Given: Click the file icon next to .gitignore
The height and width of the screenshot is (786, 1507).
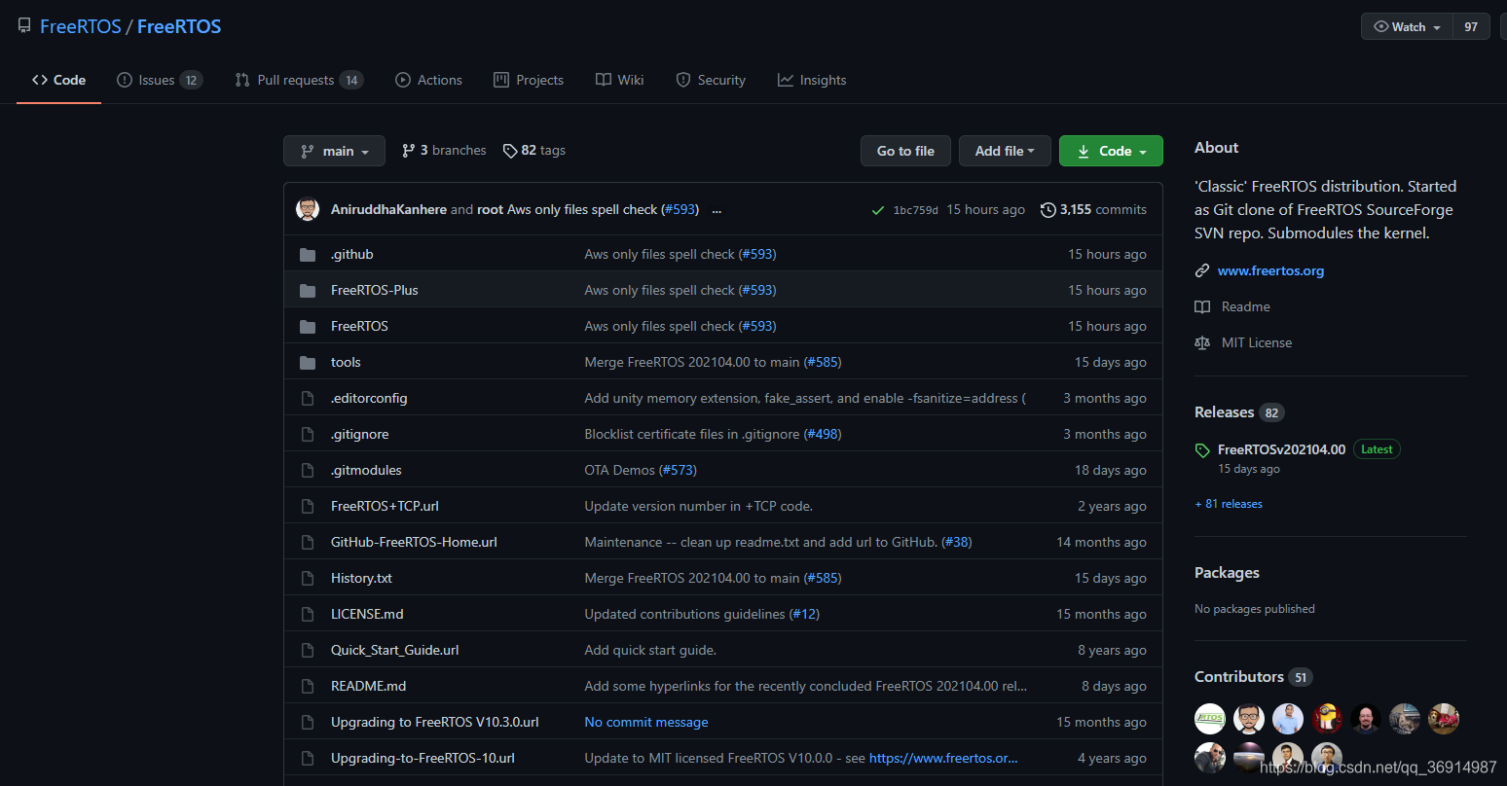Looking at the screenshot, I should pyautogui.click(x=308, y=435).
